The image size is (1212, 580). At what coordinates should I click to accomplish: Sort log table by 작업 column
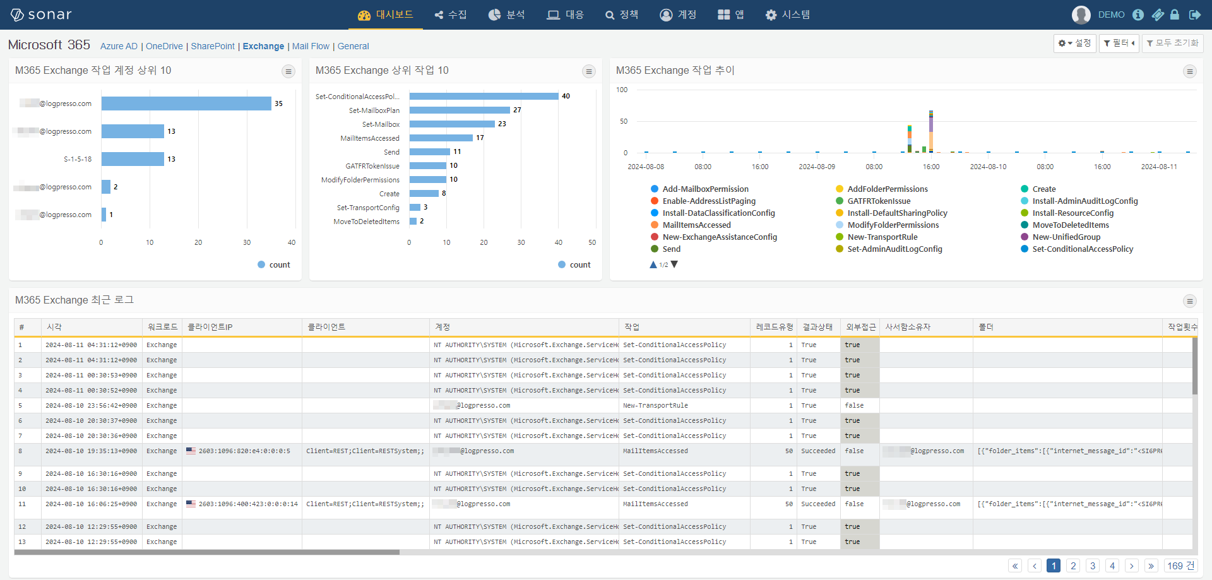tap(685, 327)
